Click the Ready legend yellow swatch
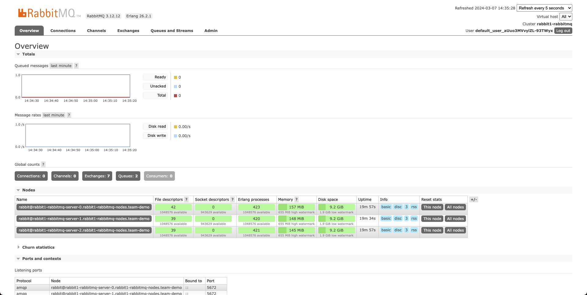This screenshot has height=295, width=587. pyautogui.click(x=175, y=77)
